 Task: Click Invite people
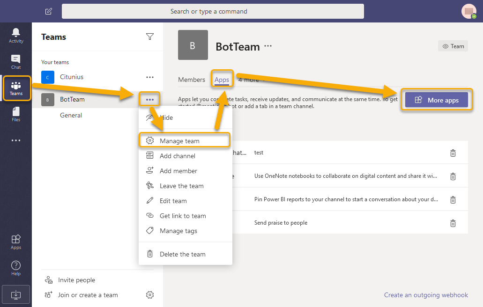point(70,280)
